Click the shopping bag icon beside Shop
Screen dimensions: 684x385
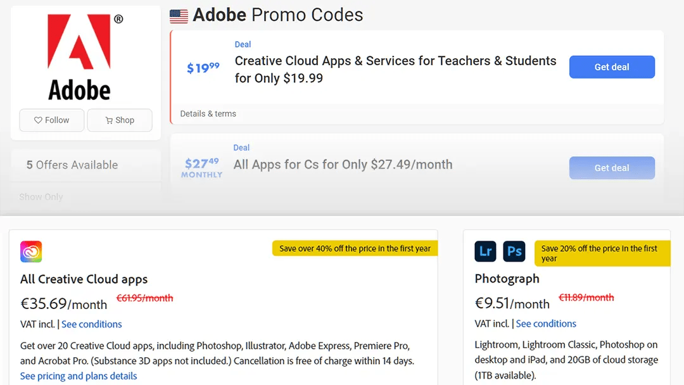(109, 120)
